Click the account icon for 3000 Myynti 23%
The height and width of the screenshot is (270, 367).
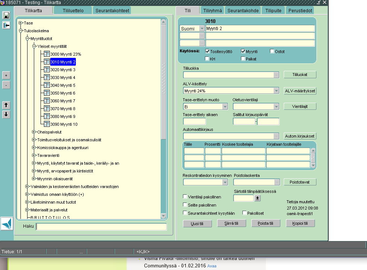47,54
